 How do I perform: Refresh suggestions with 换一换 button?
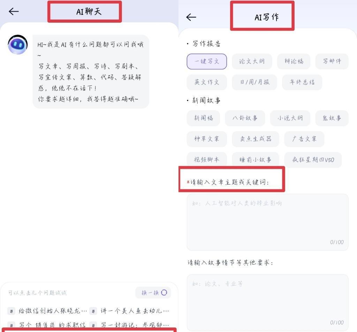pos(153,293)
